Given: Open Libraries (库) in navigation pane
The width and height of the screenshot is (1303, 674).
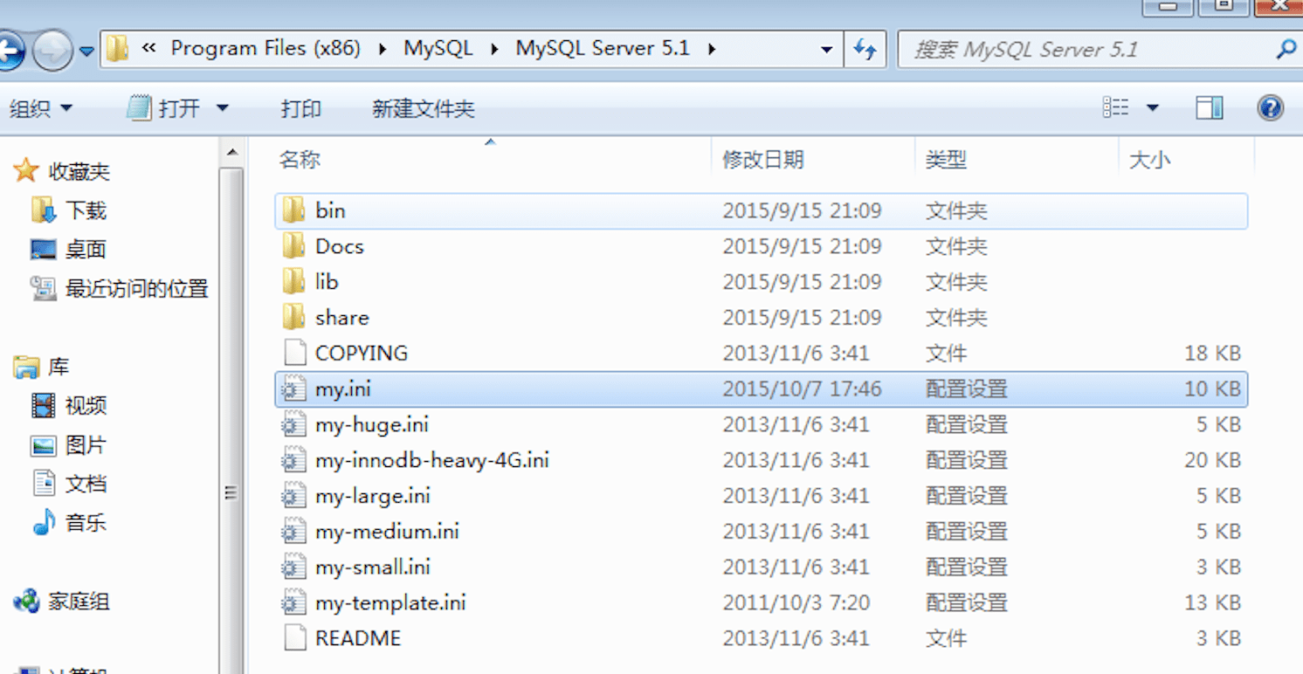Looking at the screenshot, I should [x=42, y=367].
